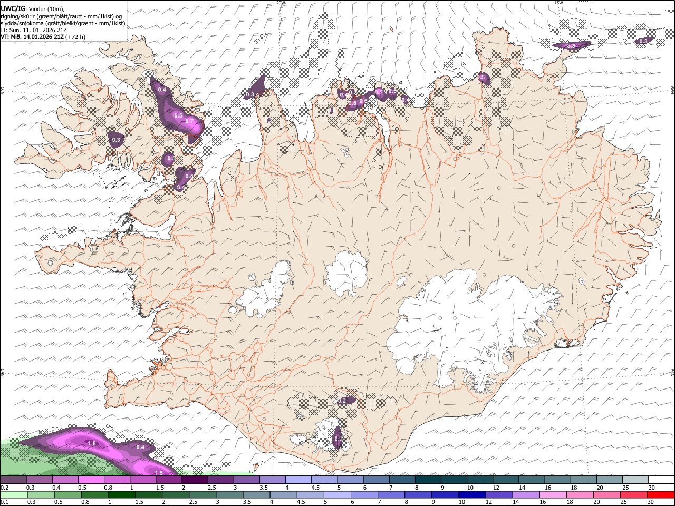Image resolution: width=675 pixels, height=506 pixels.
Task: Click the 0.7 precipitation value in the Westfjords
Action: (x=190, y=121)
